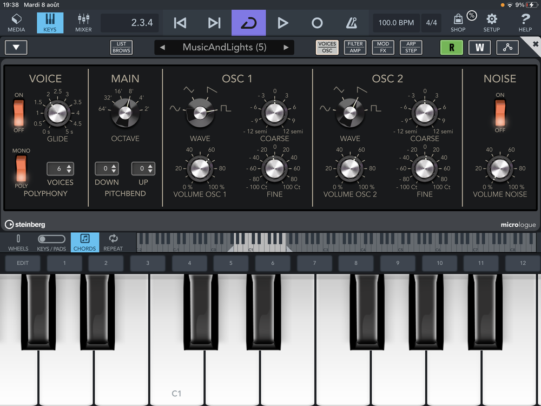Open Setup gear settings
Image resolution: width=541 pixels, height=406 pixels.
[492, 22]
